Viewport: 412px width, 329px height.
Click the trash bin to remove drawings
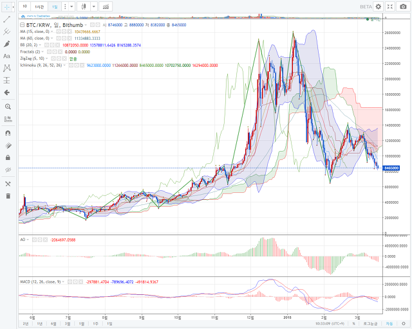(x=8, y=196)
